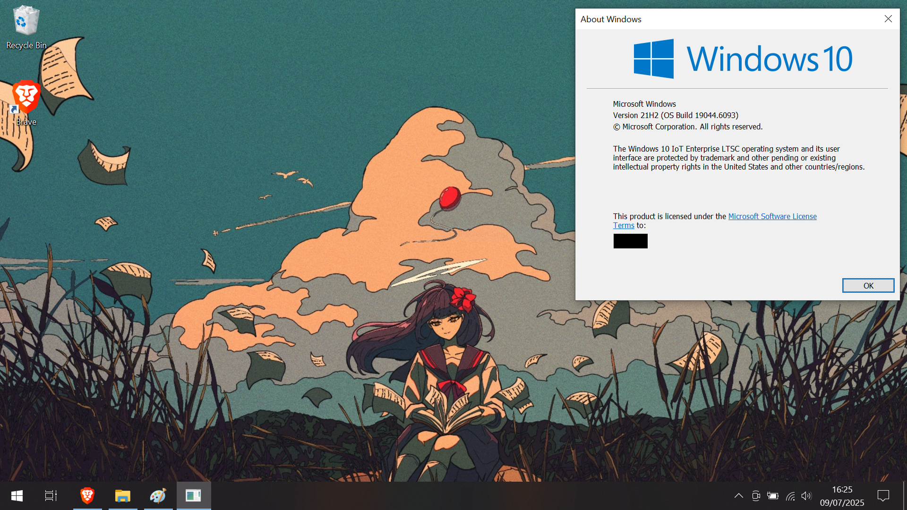Launch Brave browser from the taskbar
This screenshot has width=907, height=510.
[x=87, y=495]
